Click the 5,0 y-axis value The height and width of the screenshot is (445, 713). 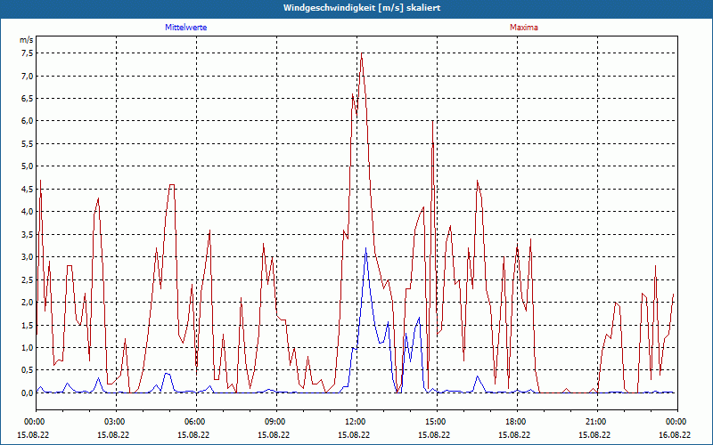click(28, 166)
